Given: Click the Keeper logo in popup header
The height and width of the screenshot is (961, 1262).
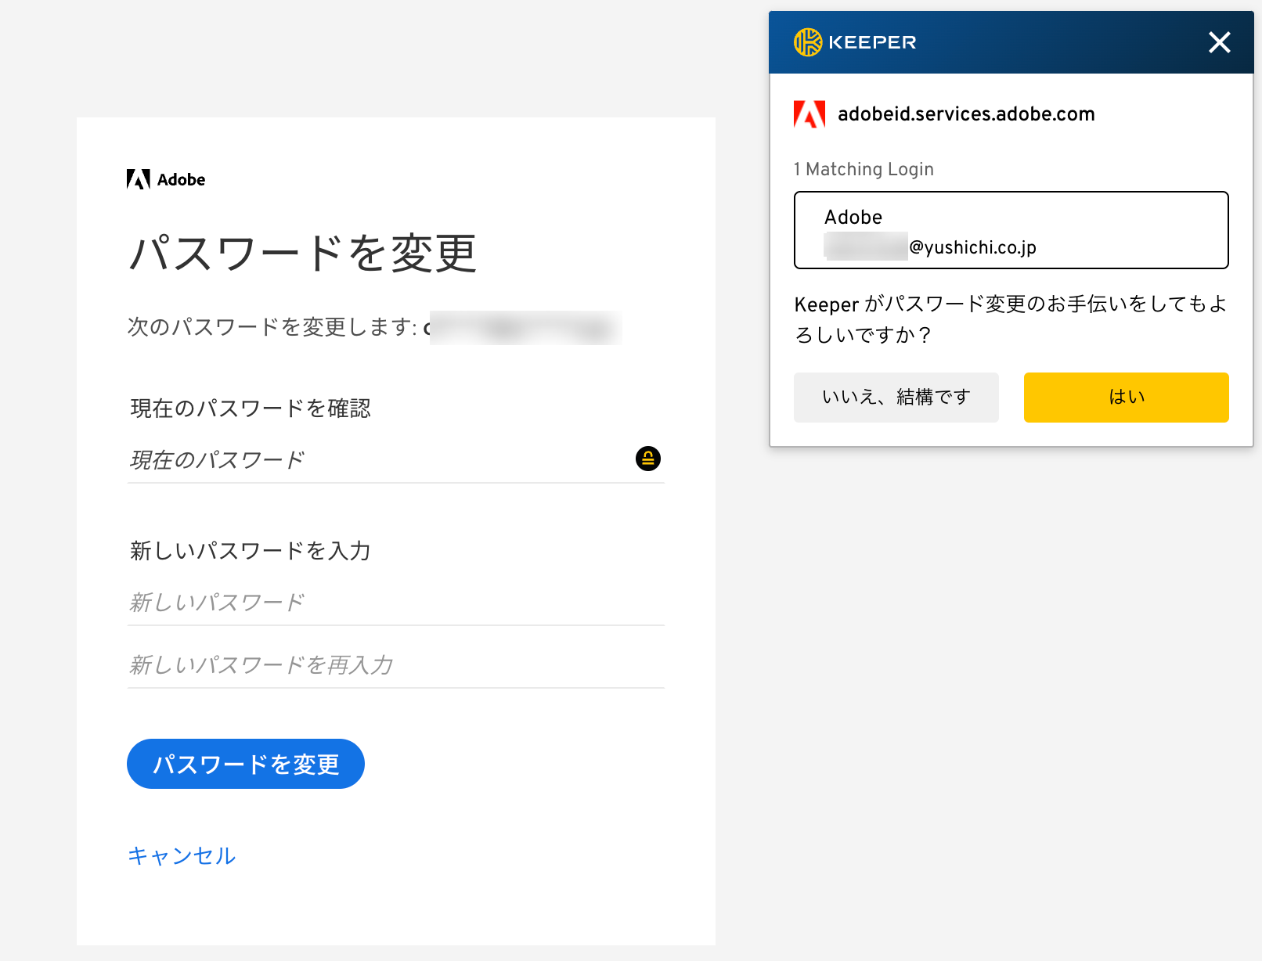Looking at the screenshot, I should click(808, 42).
